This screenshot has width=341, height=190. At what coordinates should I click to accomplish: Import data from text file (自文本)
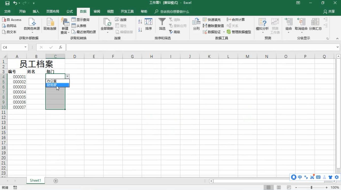9,32
